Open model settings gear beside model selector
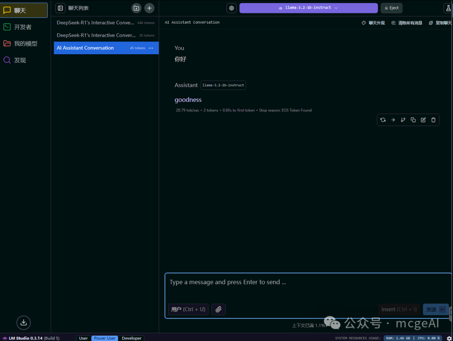 point(232,8)
